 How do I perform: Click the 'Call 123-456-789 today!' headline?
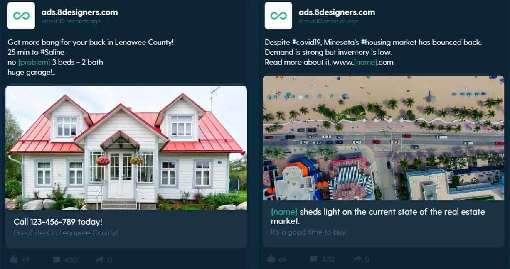pos(58,222)
